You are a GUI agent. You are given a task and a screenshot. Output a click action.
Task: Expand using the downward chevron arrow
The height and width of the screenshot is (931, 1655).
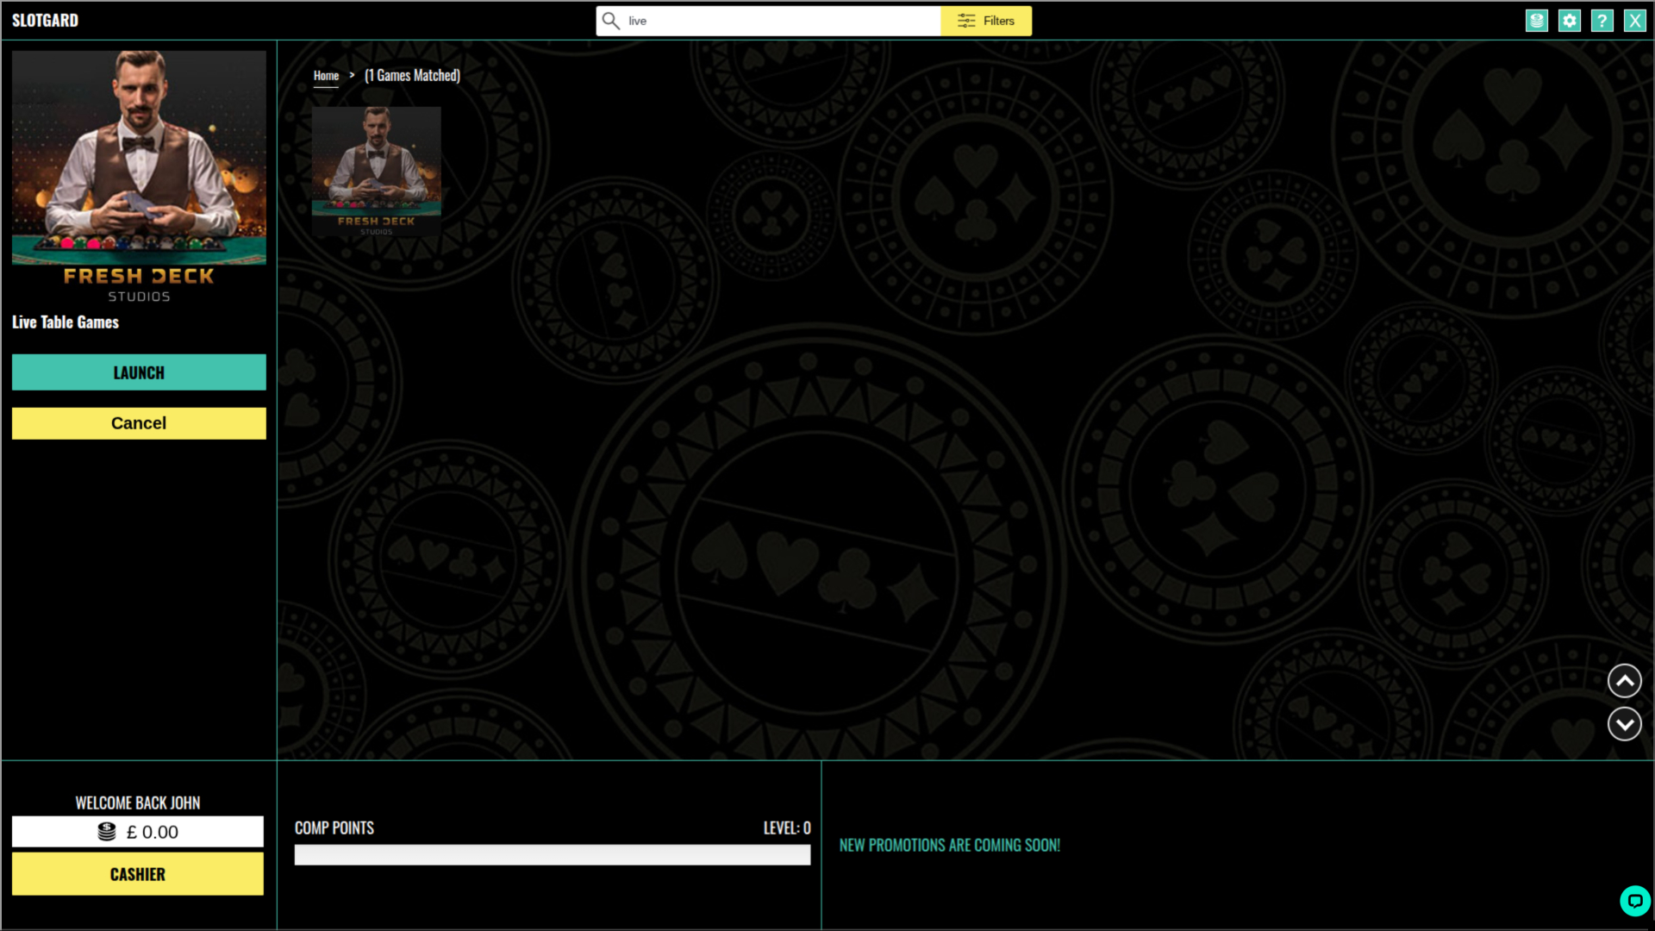point(1624,724)
